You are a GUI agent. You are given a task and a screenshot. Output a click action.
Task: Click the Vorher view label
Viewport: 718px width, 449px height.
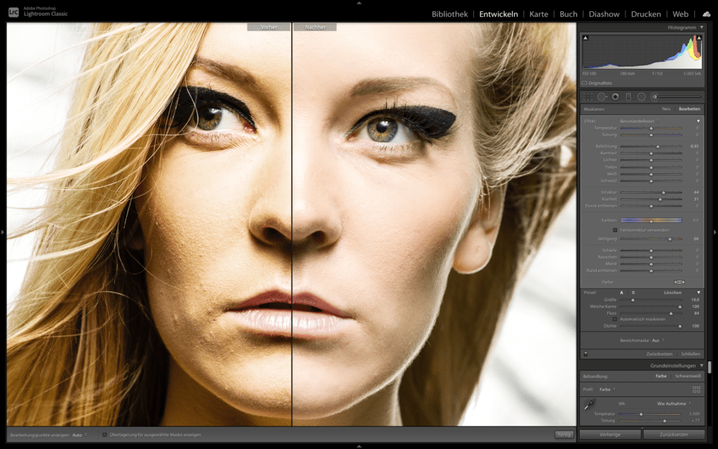(x=269, y=27)
